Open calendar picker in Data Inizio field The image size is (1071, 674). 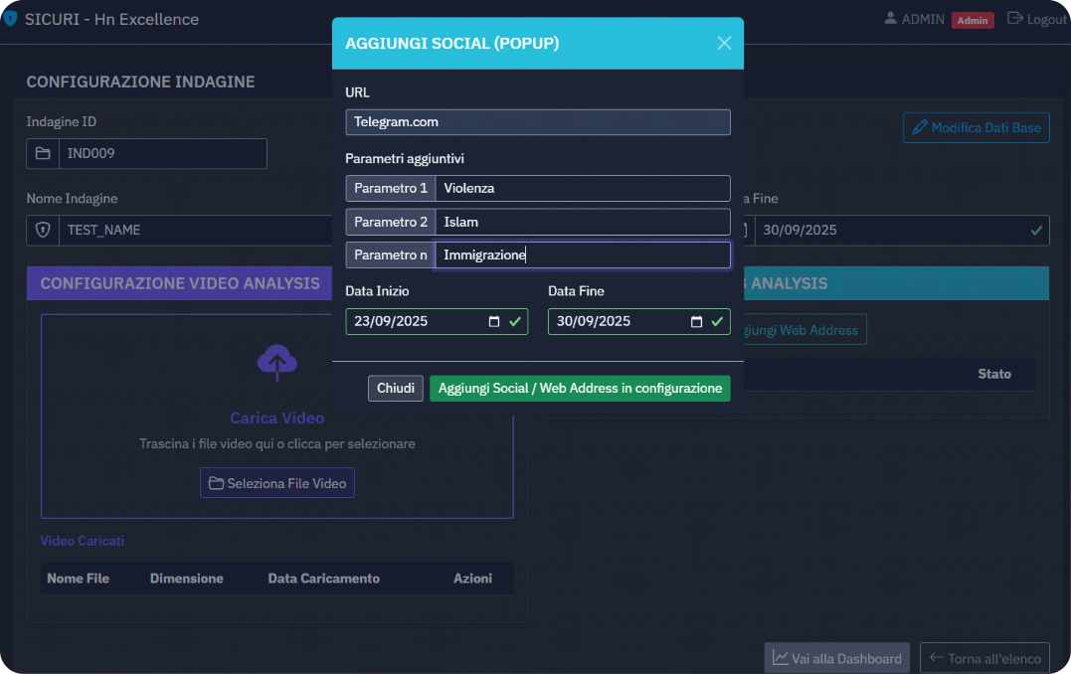(x=494, y=321)
